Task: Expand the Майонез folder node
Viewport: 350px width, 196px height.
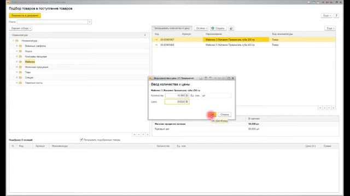Action: coord(17,62)
